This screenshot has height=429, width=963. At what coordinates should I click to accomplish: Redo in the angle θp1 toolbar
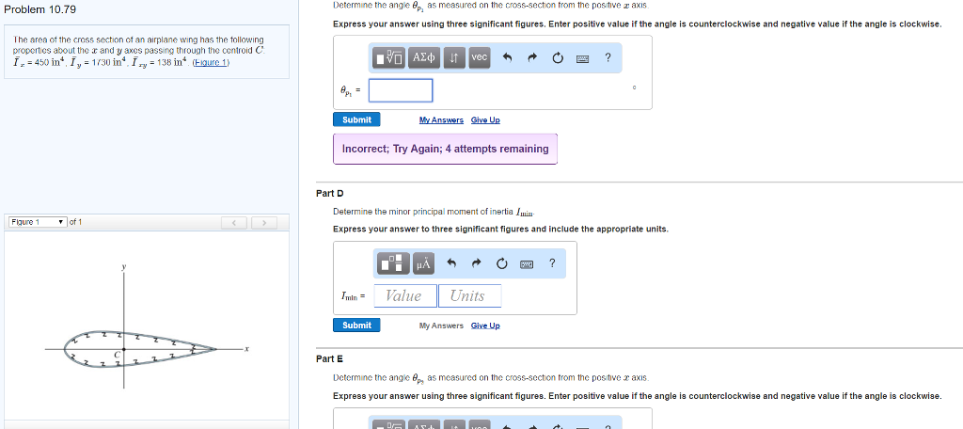pyautogui.click(x=531, y=58)
